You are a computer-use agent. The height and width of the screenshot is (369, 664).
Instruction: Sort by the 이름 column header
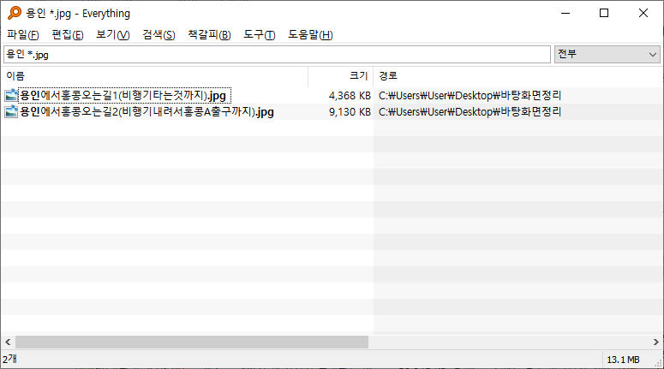[x=154, y=76]
